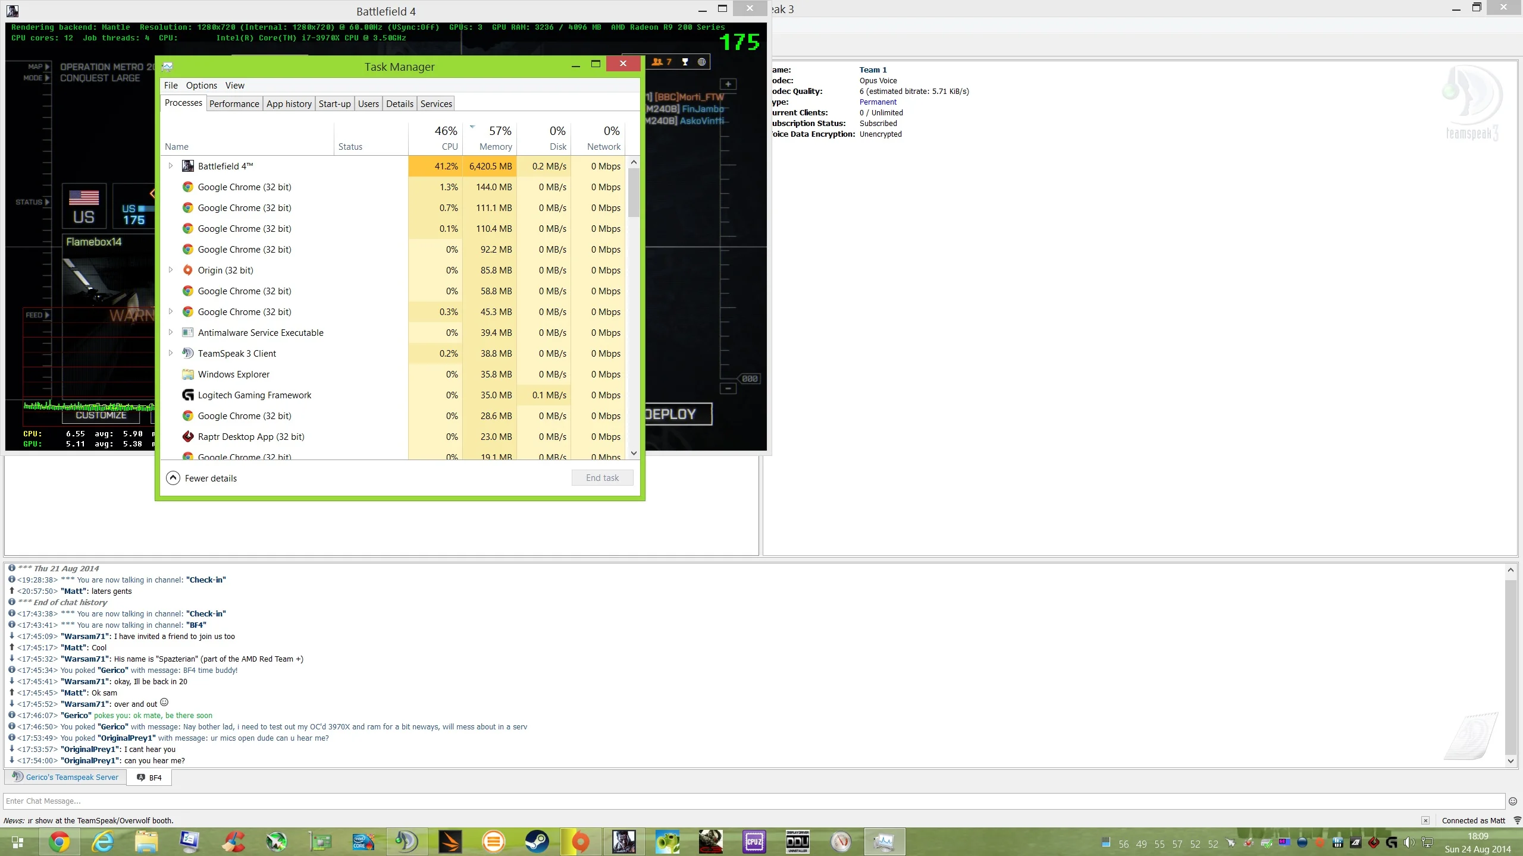Expand the Battlefield 4 process row

coord(171,166)
